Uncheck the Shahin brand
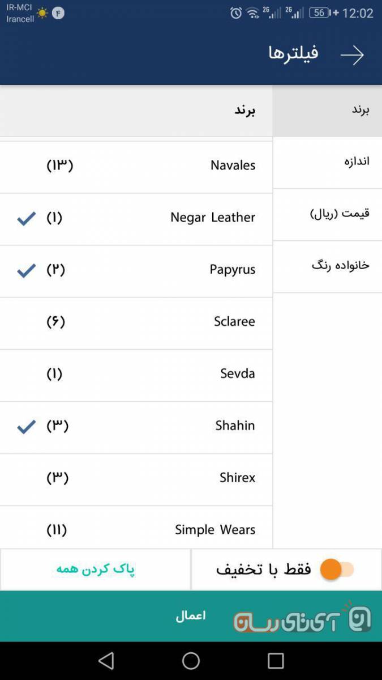The height and width of the screenshot is (680, 382). pyautogui.click(x=26, y=426)
